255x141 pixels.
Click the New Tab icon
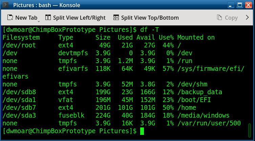coord(10,18)
